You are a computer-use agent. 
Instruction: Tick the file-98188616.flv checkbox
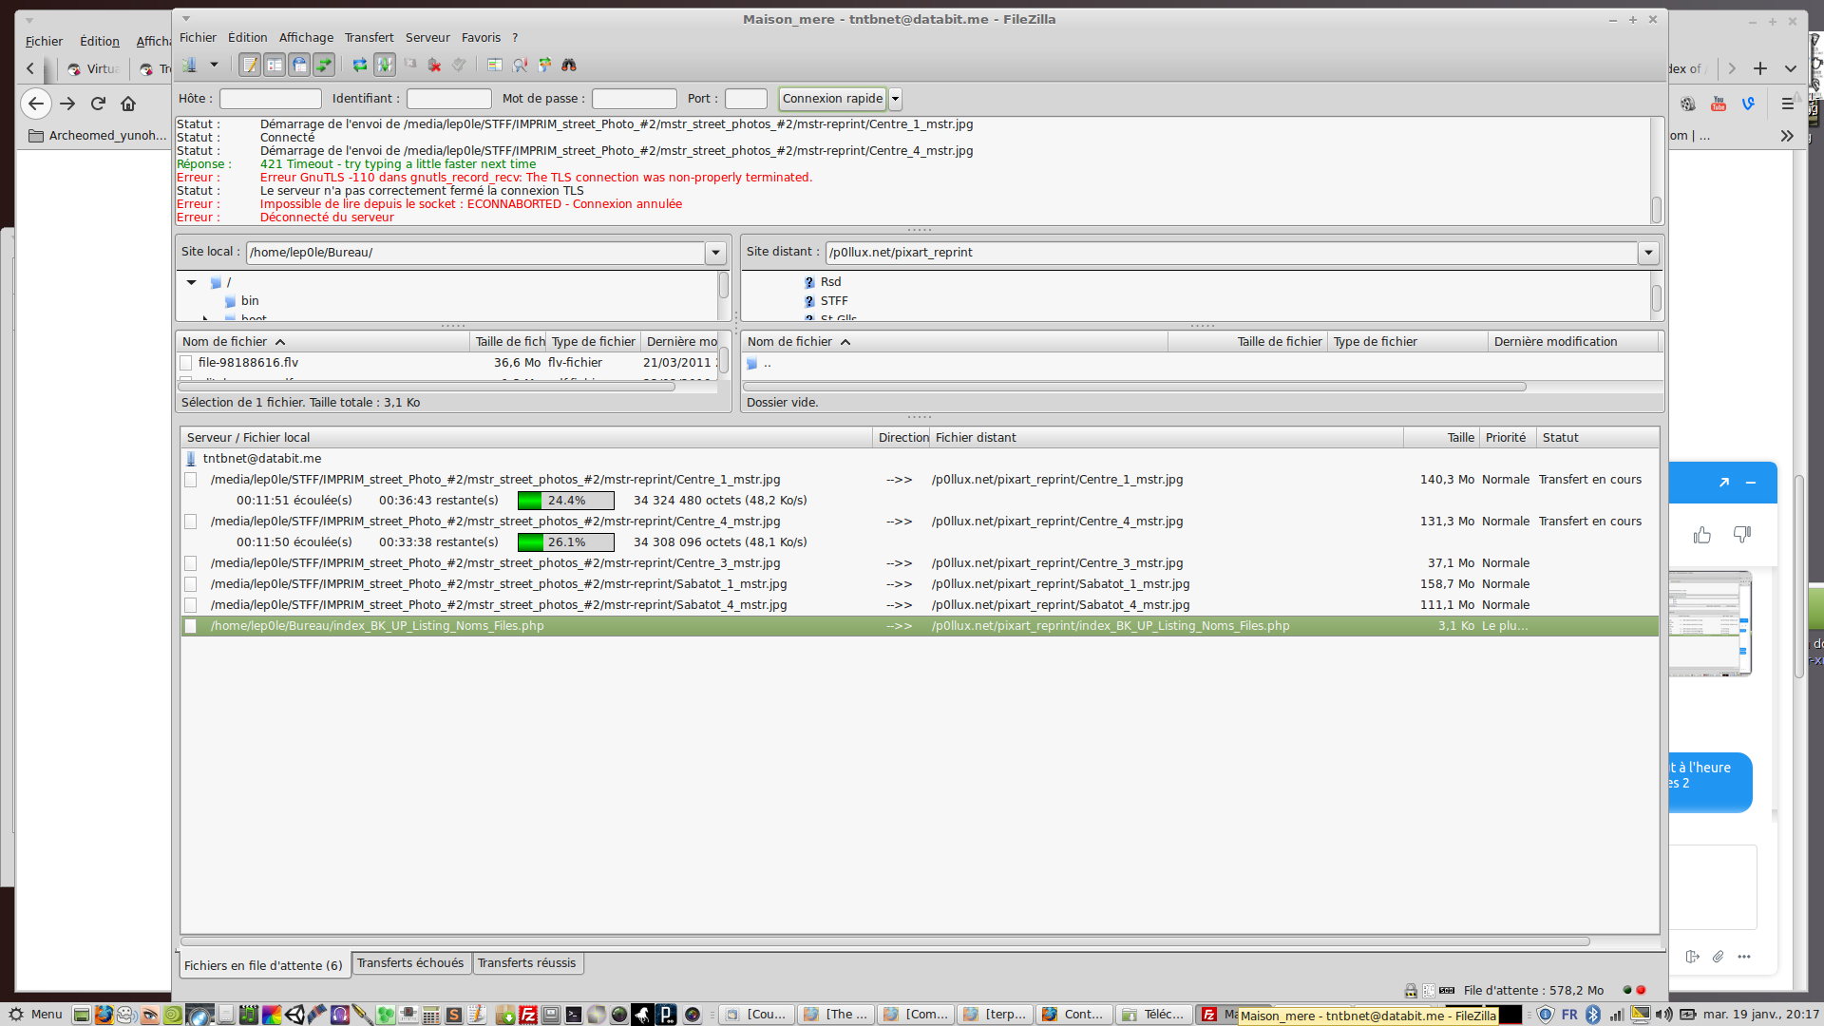point(186,363)
